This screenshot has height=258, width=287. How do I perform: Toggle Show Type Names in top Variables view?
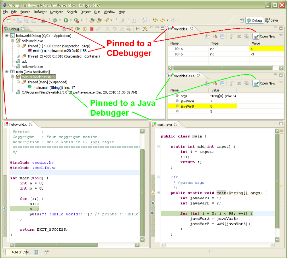[208, 36]
